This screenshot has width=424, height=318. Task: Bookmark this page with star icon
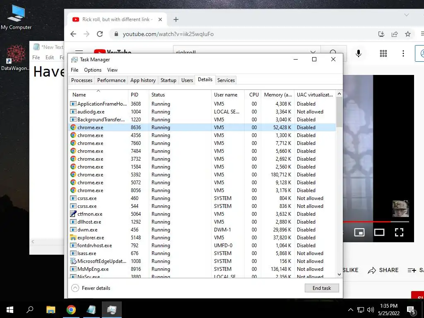(408, 34)
